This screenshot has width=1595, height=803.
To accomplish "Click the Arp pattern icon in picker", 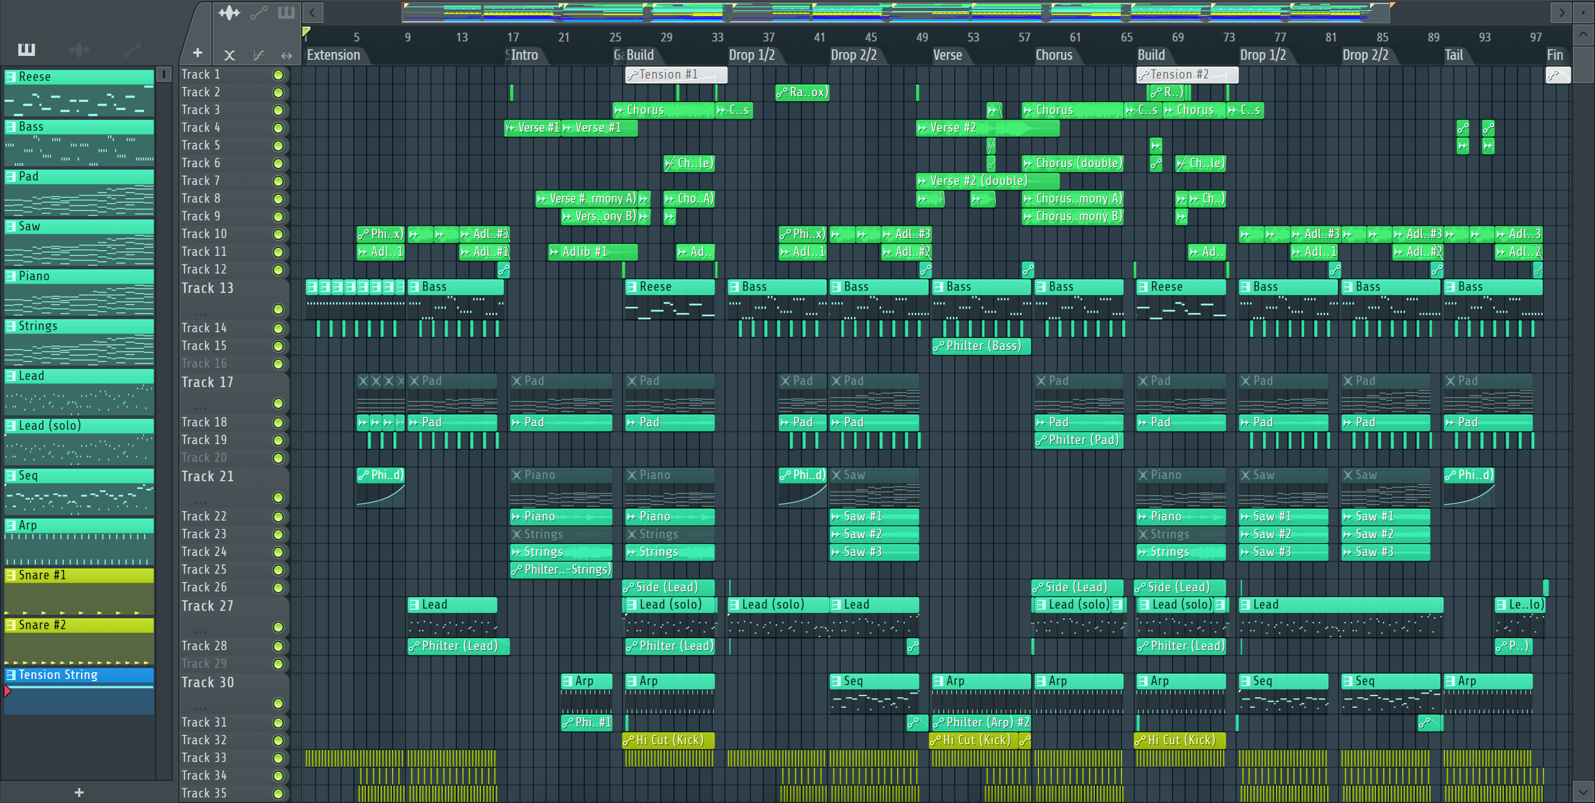I will (11, 526).
